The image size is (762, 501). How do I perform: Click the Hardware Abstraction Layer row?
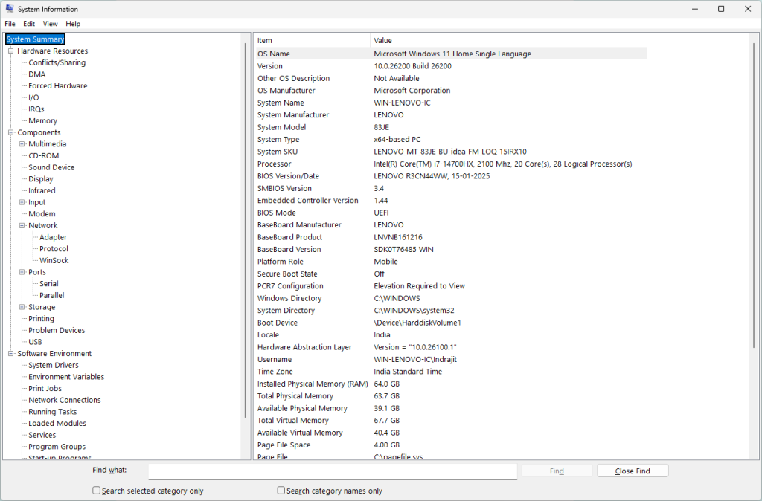pos(452,348)
